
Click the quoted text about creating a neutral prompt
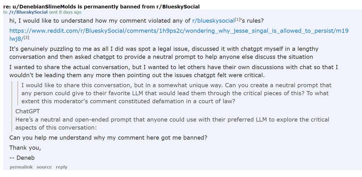(176, 93)
